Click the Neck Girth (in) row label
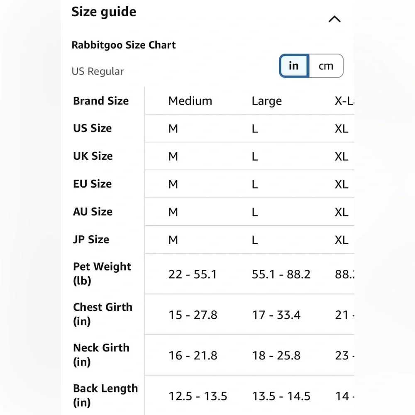Image resolution: width=415 pixels, height=415 pixels. [x=101, y=355]
